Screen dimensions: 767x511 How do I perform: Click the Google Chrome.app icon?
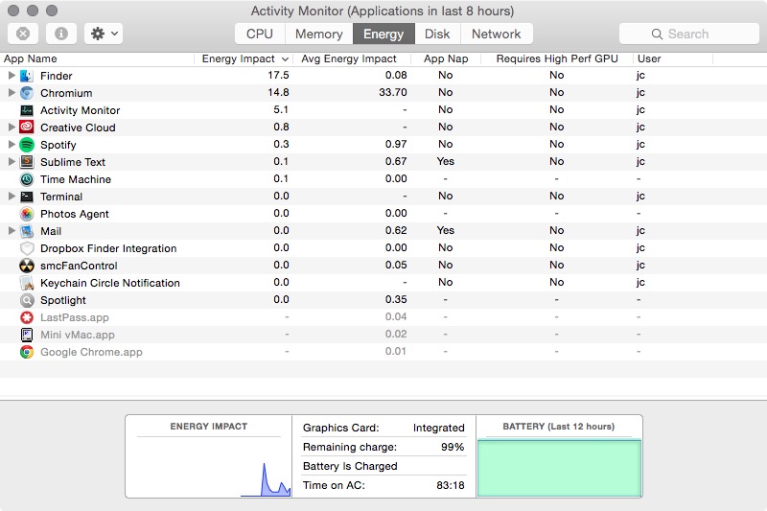tap(27, 352)
